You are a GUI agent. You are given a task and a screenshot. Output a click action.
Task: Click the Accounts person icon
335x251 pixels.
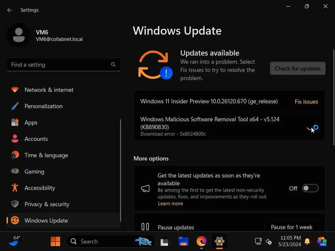pos(15,139)
